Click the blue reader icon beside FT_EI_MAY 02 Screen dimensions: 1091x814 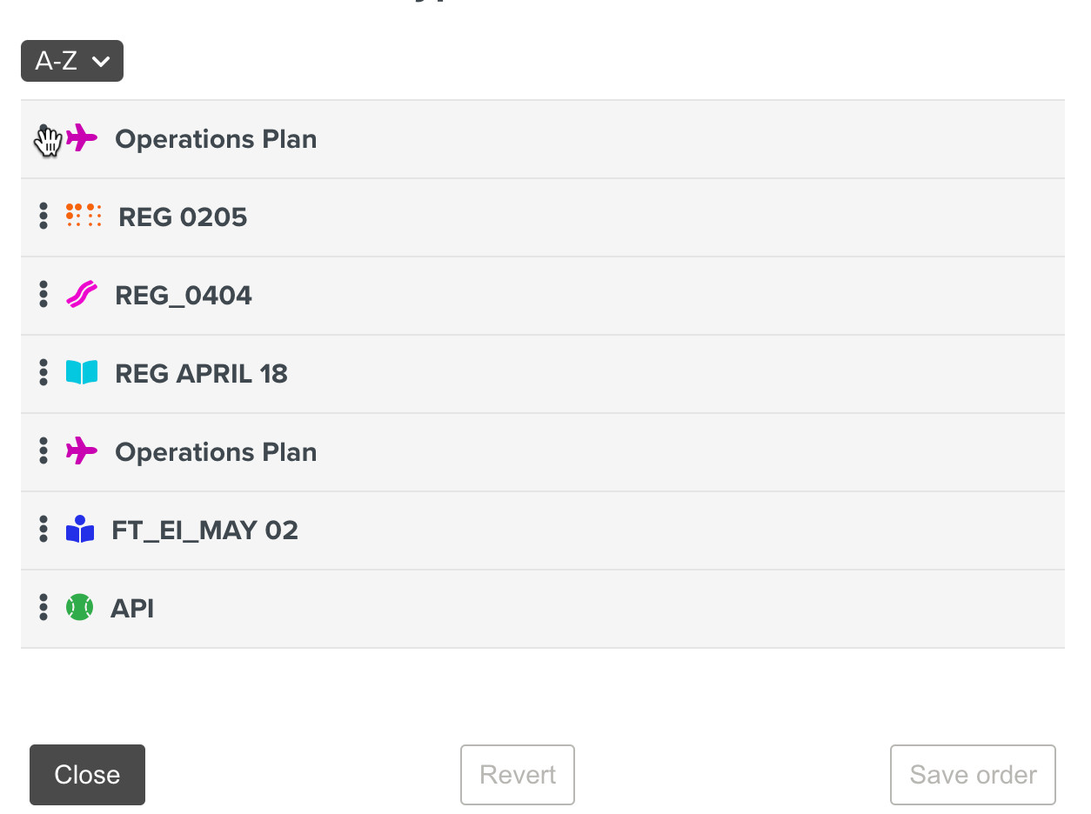click(x=80, y=530)
